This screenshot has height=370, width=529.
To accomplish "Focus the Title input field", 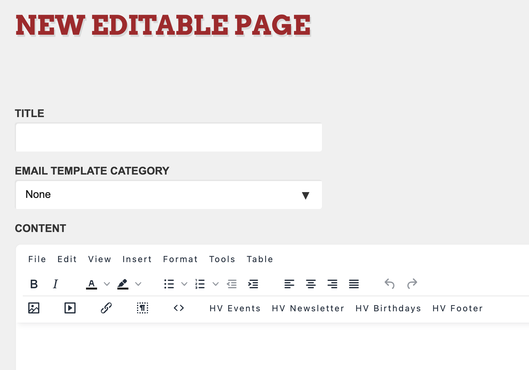I will [169, 137].
